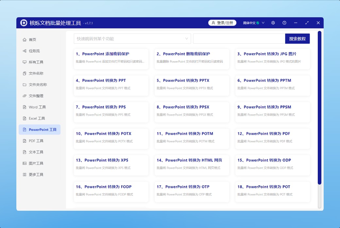Click the Excel 工具 sidebar icon
340x228 pixels.
25,119
